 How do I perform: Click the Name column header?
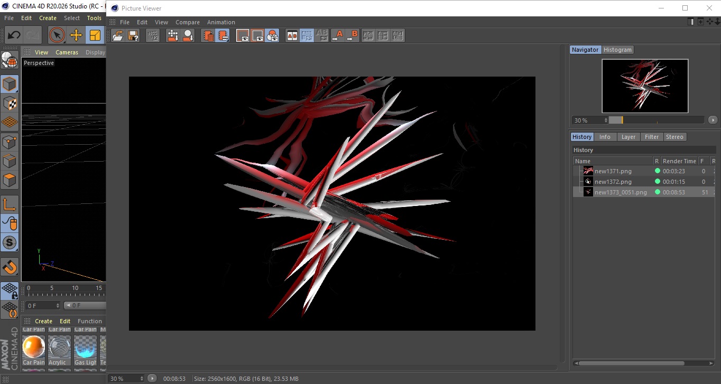(613, 161)
